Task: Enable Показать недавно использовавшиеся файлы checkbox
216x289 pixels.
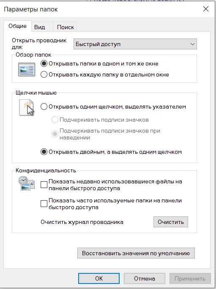Action: tap(44, 185)
